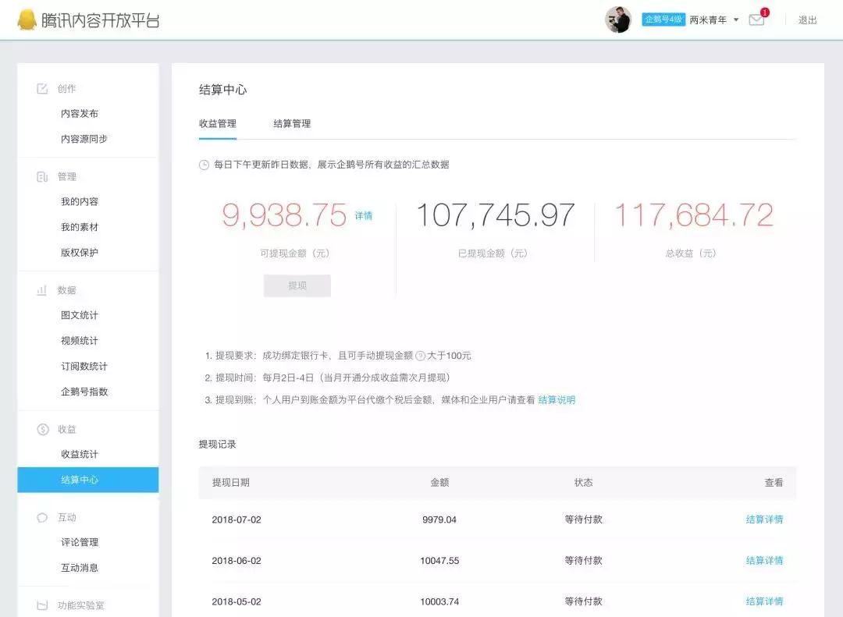The image size is (843, 617).
Task: Open 内容源同步 in the sidebar
Action: (84, 139)
